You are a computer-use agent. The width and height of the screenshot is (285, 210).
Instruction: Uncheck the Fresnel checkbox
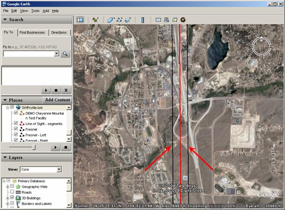pos(16,128)
